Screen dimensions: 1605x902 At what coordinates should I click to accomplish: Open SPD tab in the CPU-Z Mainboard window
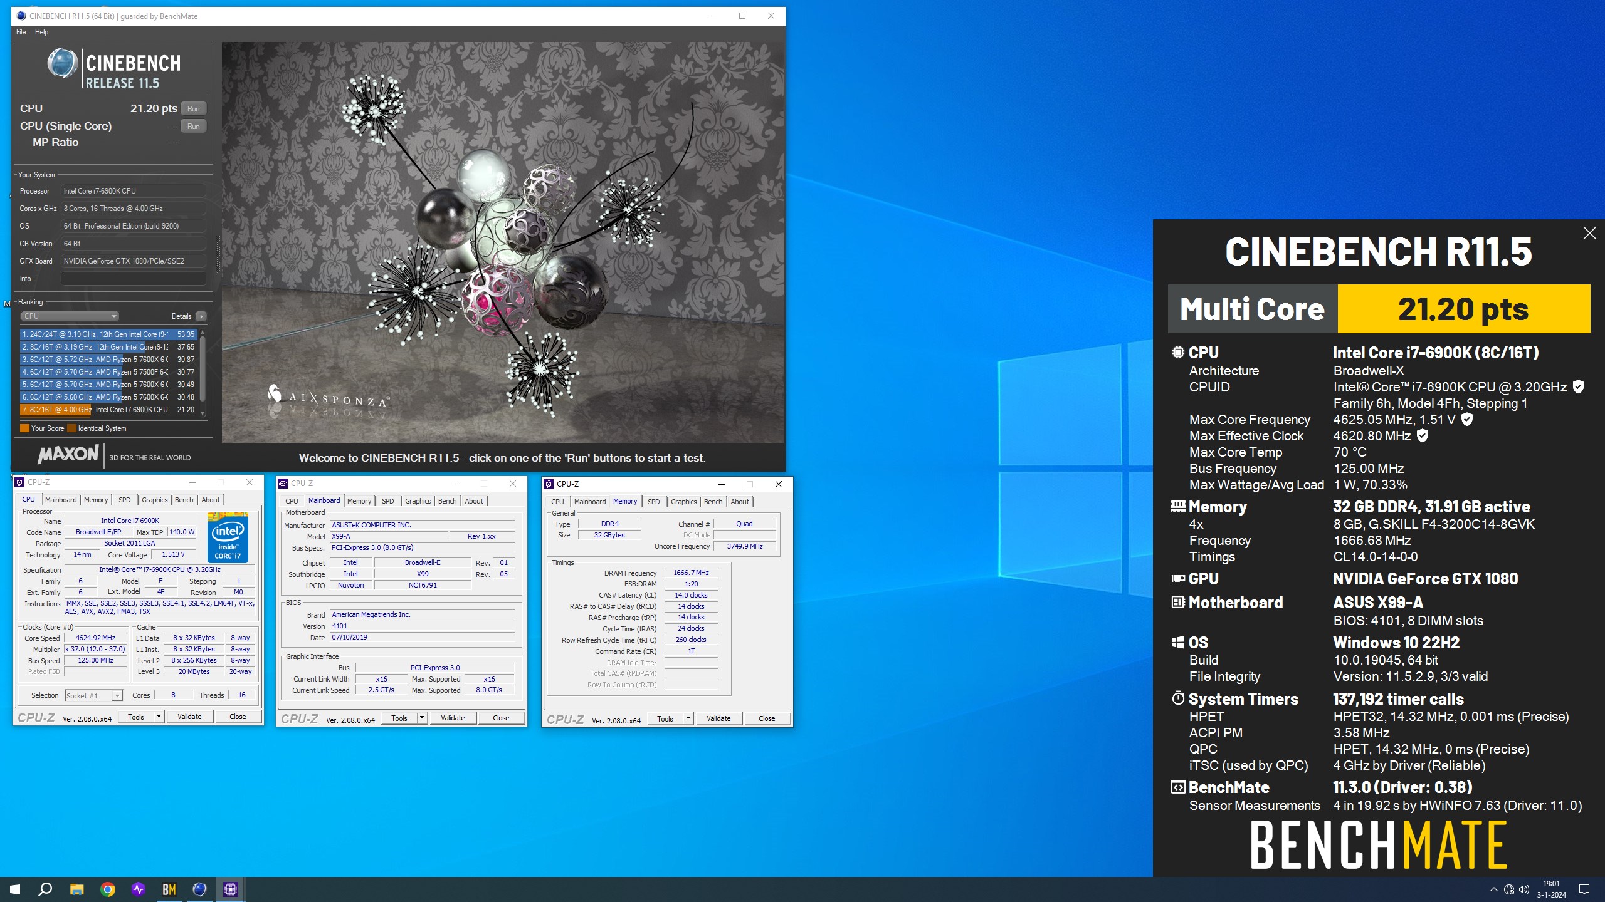pyautogui.click(x=388, y=501)
